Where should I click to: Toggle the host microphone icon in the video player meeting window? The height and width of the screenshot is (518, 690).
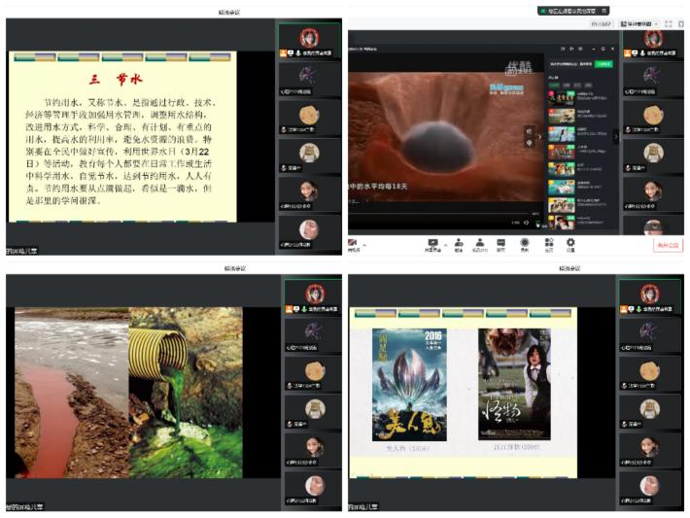pos(642,52)
